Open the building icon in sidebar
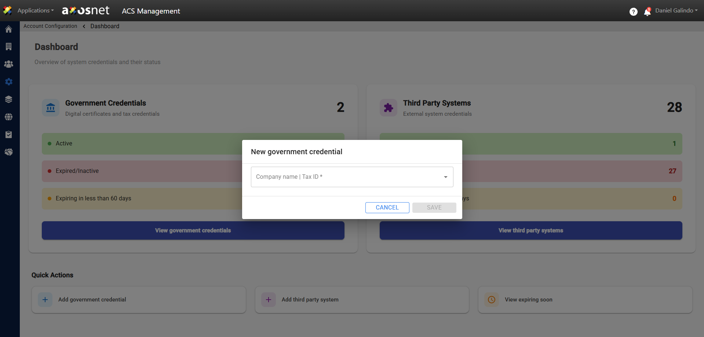Screen dimensions: 704x337 9,47
